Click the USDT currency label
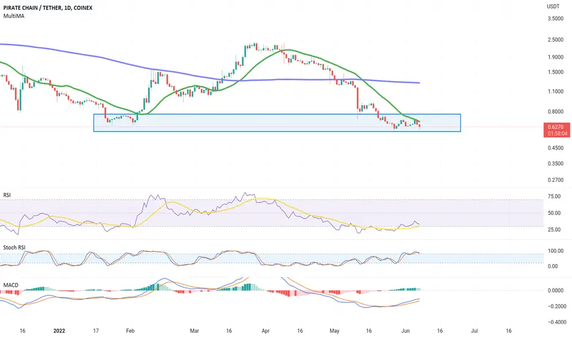This screenshot has width=572, height=337. [x=553, y=7]
